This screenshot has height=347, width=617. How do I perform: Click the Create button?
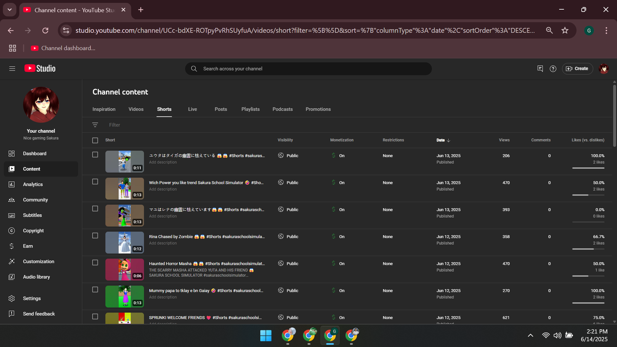[577, 69]
